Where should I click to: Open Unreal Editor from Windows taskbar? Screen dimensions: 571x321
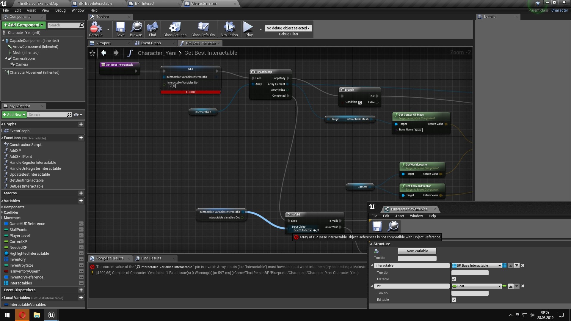[x=51, y=315]
